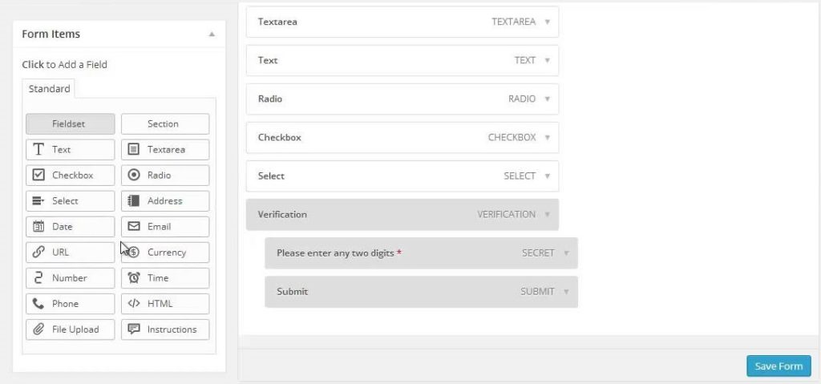This screenshot has height=384, width=821.
Task: Open the Submit field dropdown arrow
Action: coord(566,292)
